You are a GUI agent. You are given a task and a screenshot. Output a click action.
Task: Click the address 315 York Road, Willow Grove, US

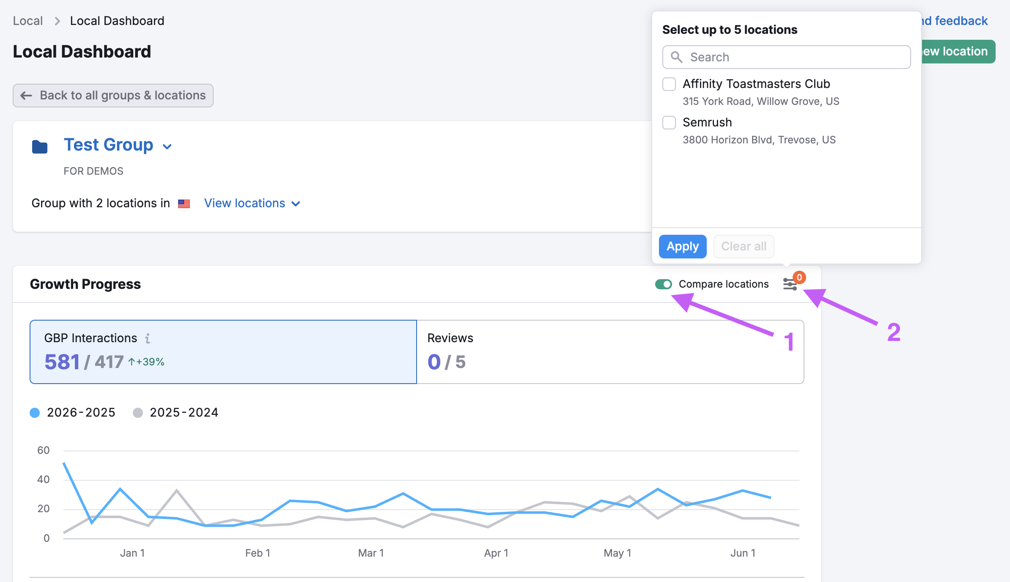[x=761, y=102]
